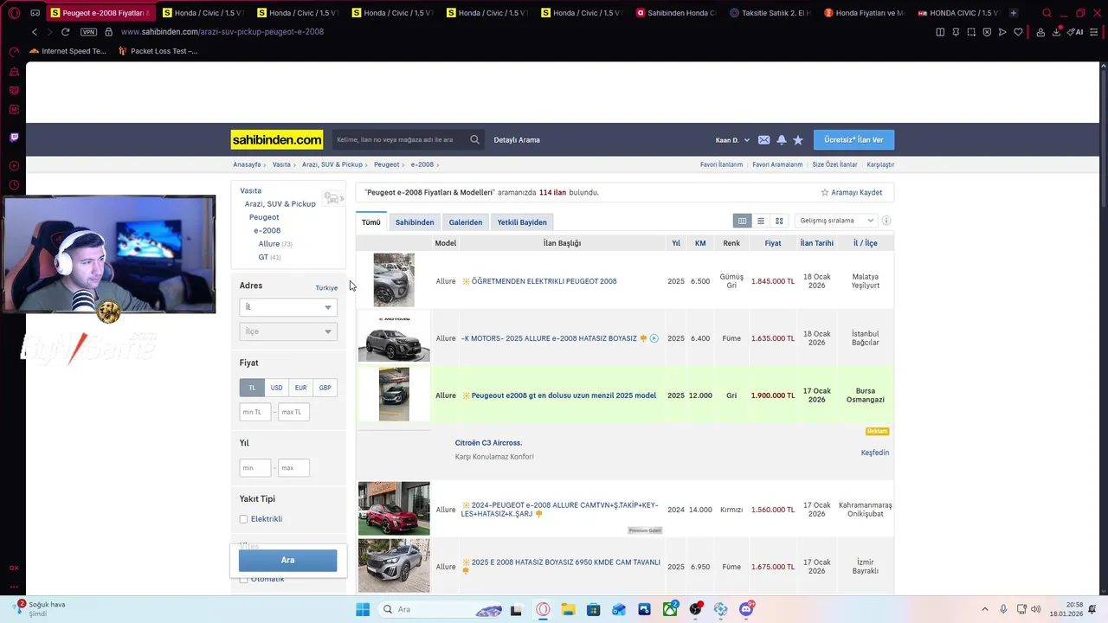The width and height of the screenshot is (1108, 623).
Task: Click the sahibinden.com logo
Action: [277, 139]
